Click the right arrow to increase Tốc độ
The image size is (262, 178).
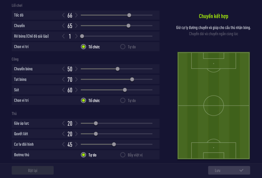coord(76,15)
